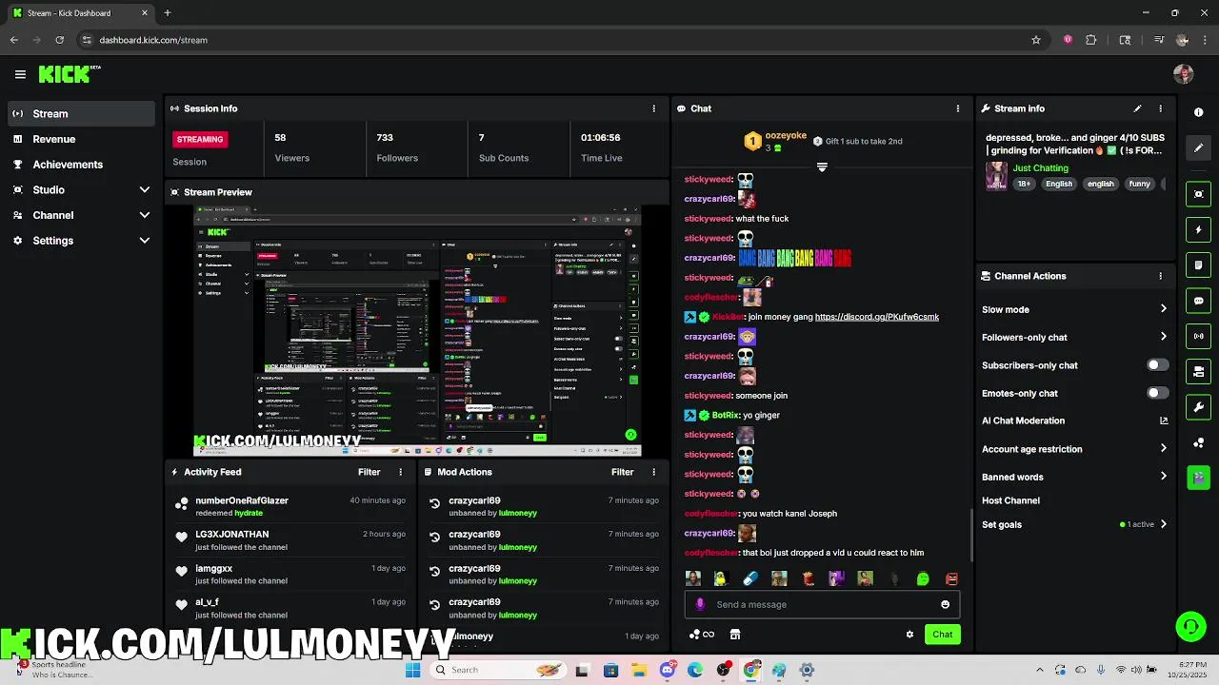Click the note page icon in right sidebar
Image resolution: width=1219 pixels, height=685 pixels.
(1198, 264)
